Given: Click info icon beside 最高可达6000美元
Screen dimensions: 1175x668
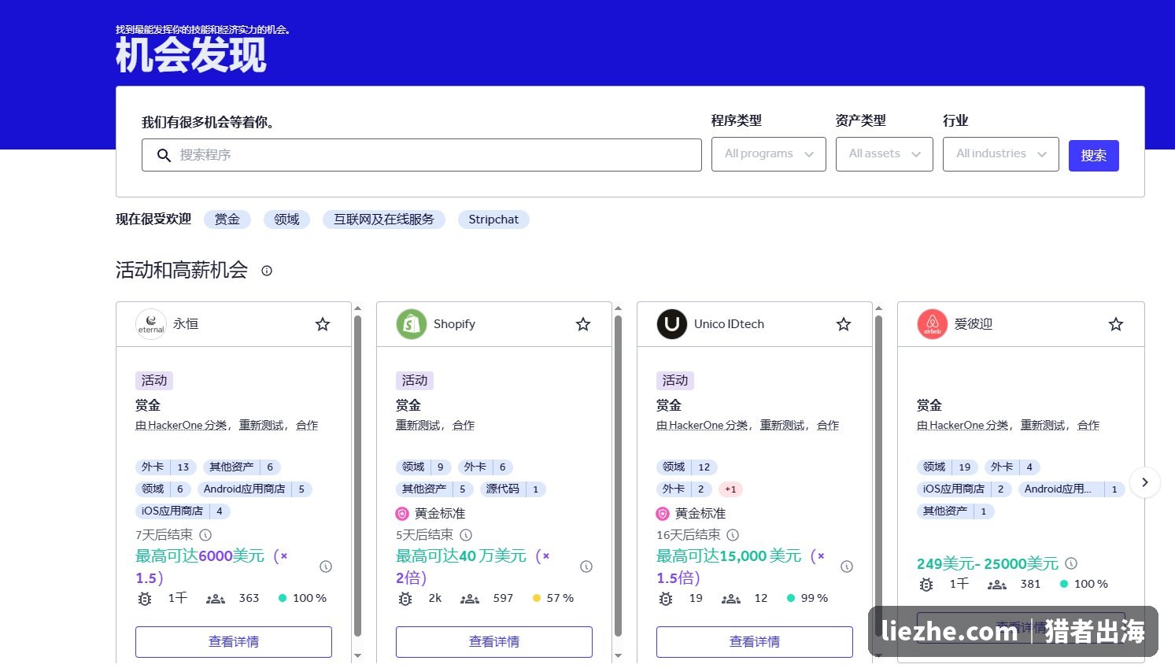Looking at the screenshot, I should click(x=326, y=567).
